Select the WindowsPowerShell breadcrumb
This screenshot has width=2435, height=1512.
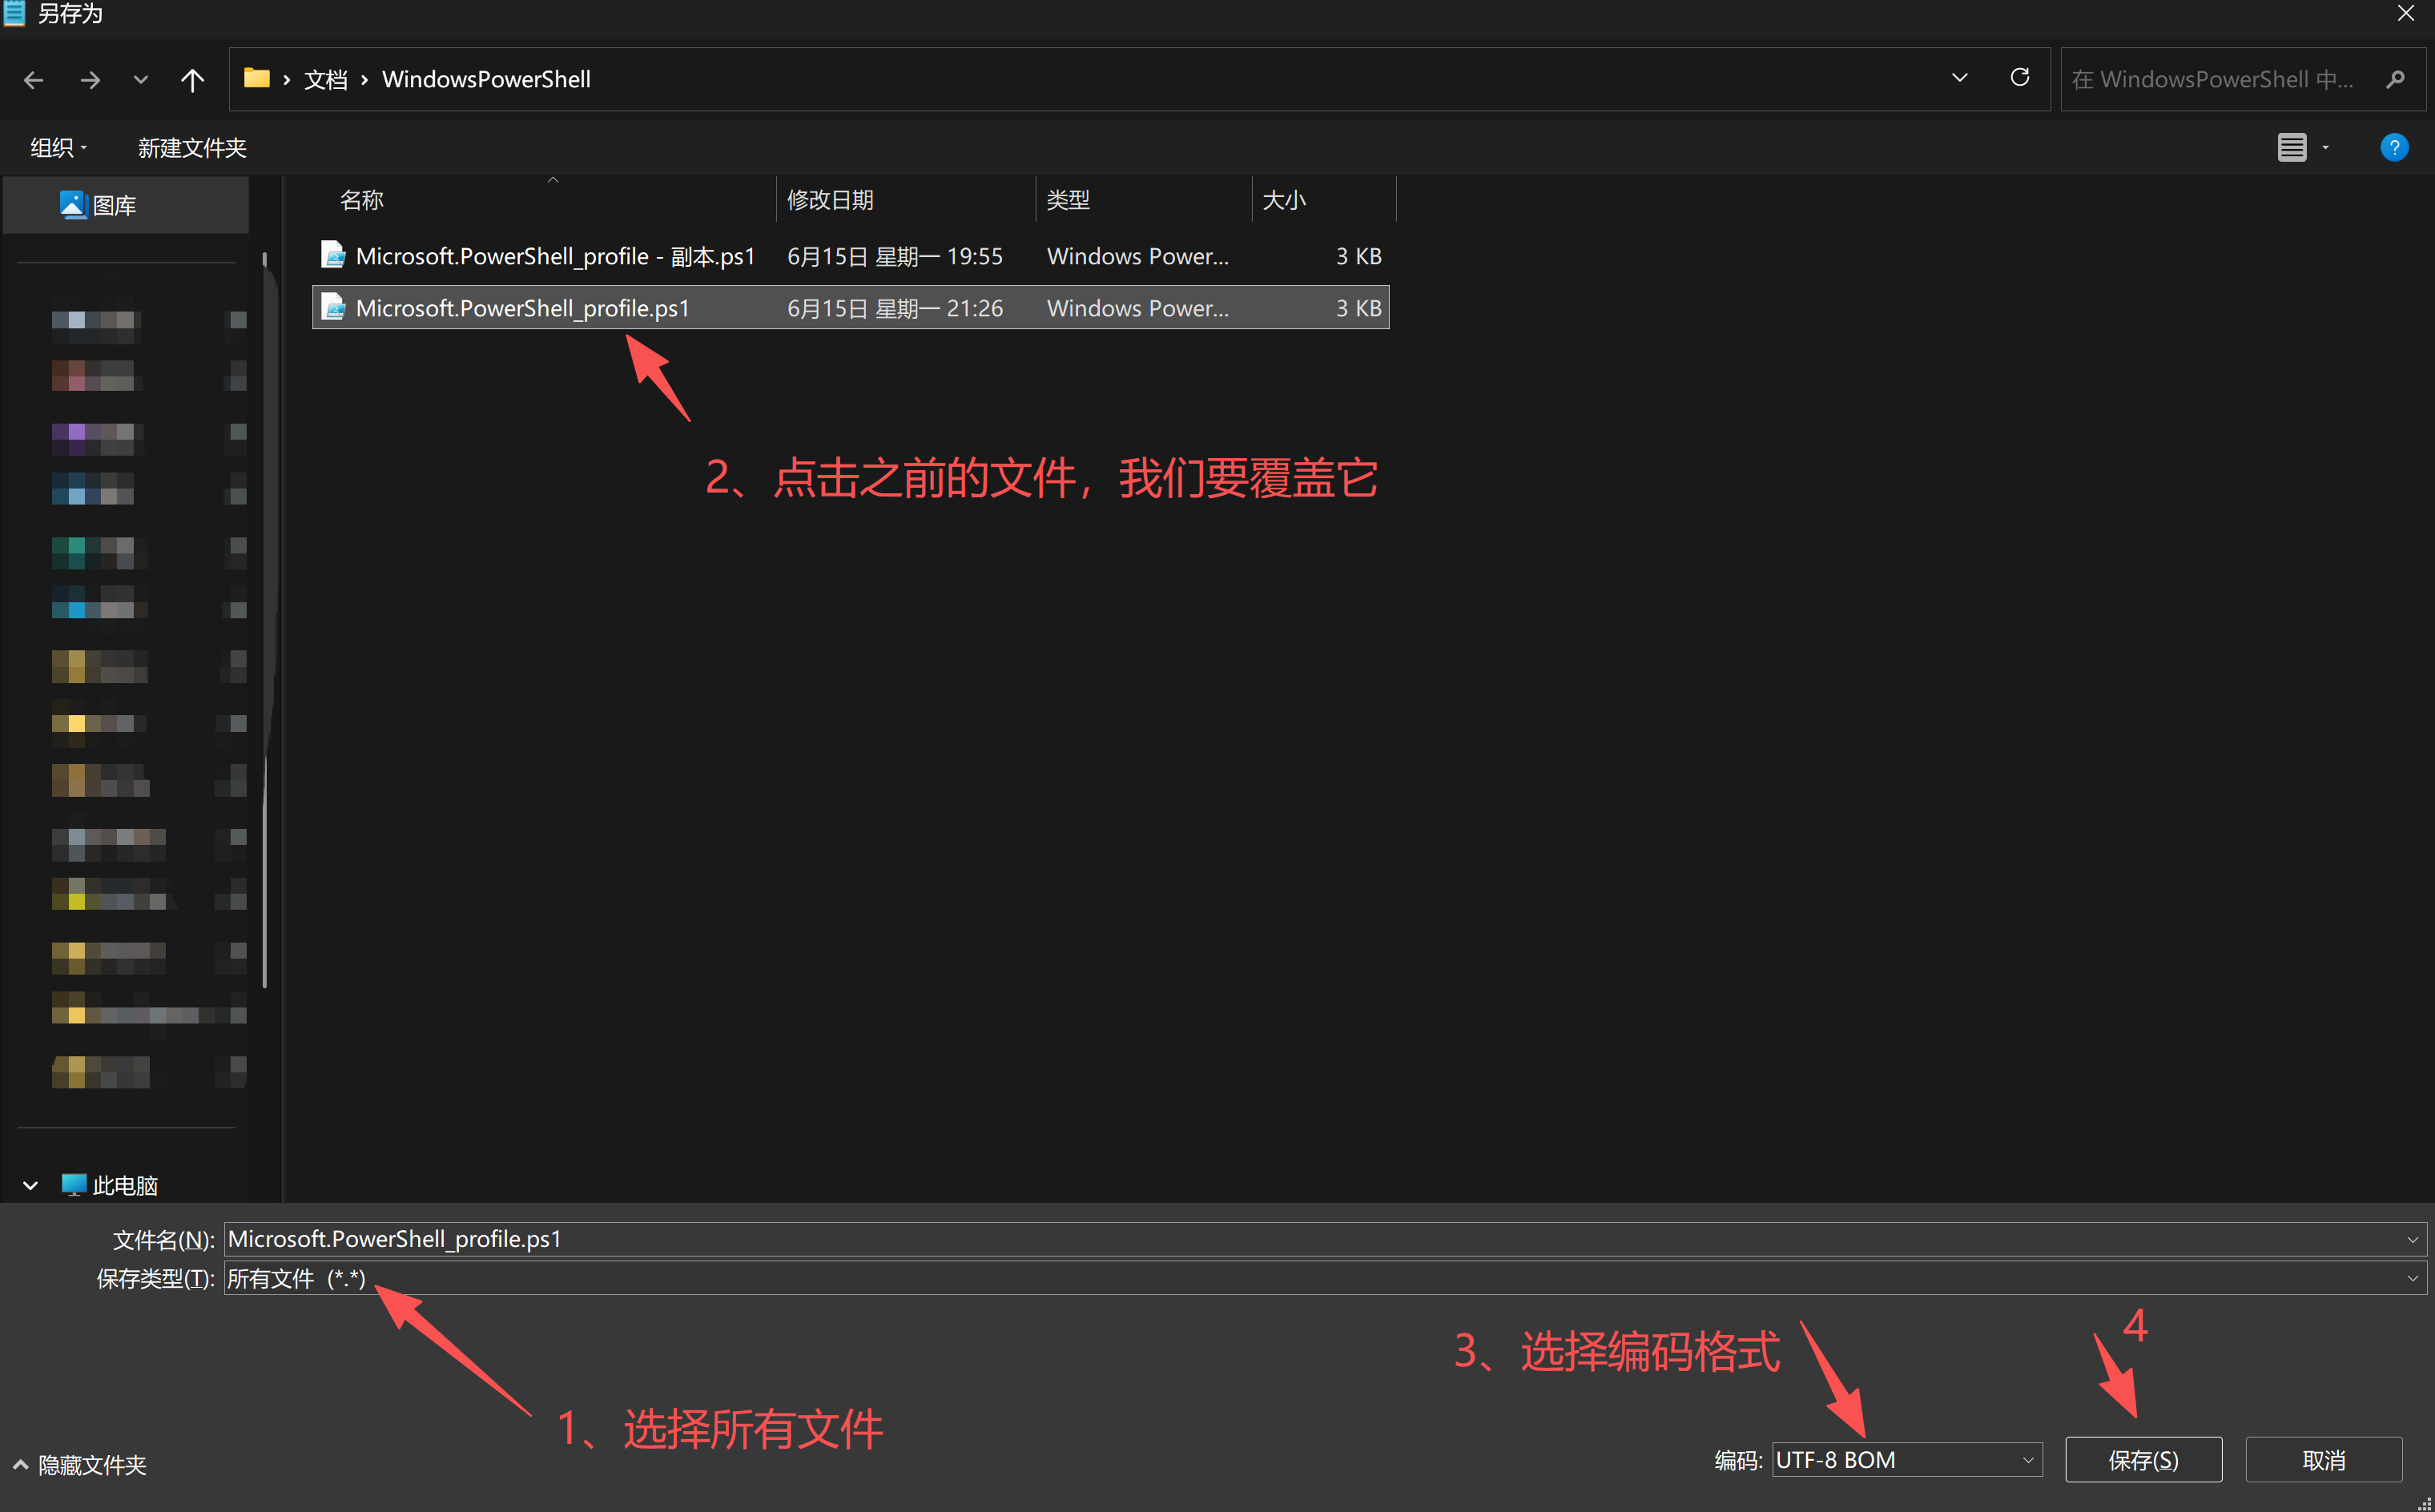[486, 79]
